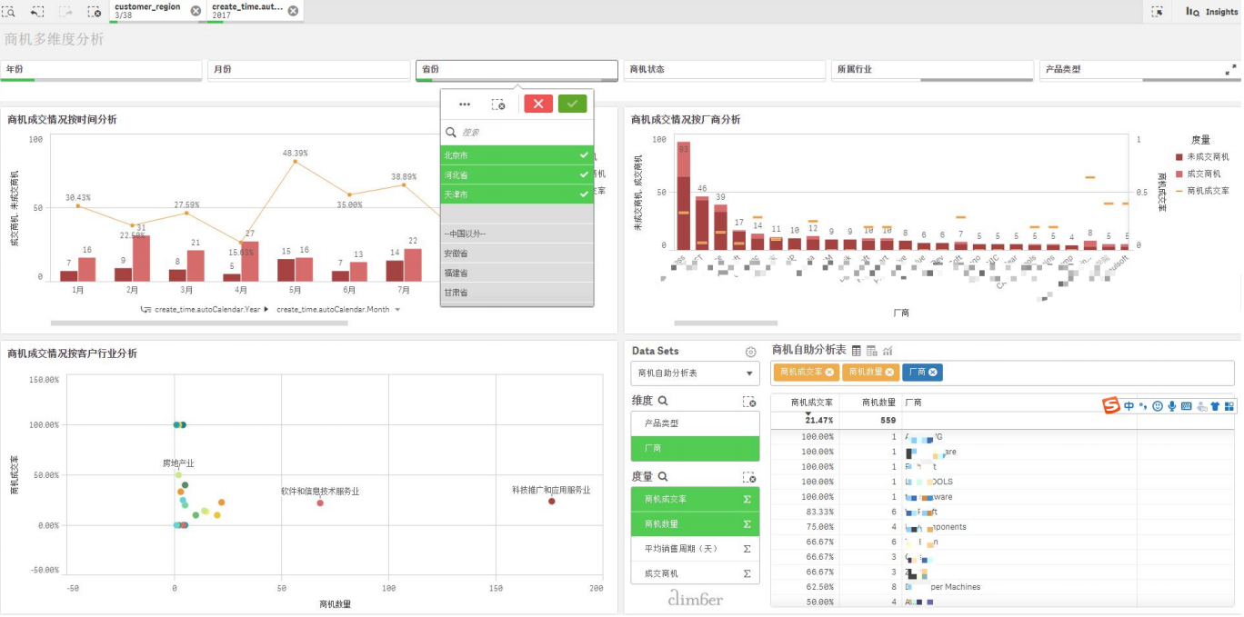The width and height of the screenshot is (1244, 617).
Task: Expand the 产品类型 filter pane to fullscreen
Action: click(x=1230, y=69)
